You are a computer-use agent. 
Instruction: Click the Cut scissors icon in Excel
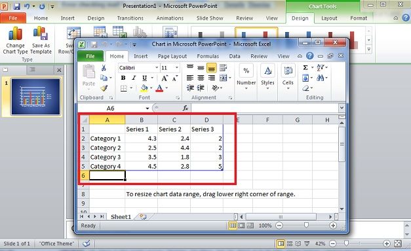(104, 68)
